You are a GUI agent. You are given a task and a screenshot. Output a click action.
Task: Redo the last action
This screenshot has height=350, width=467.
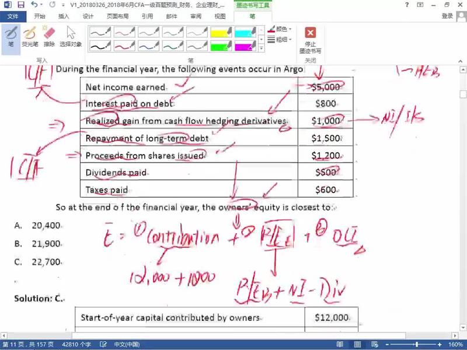pos(52,5)
